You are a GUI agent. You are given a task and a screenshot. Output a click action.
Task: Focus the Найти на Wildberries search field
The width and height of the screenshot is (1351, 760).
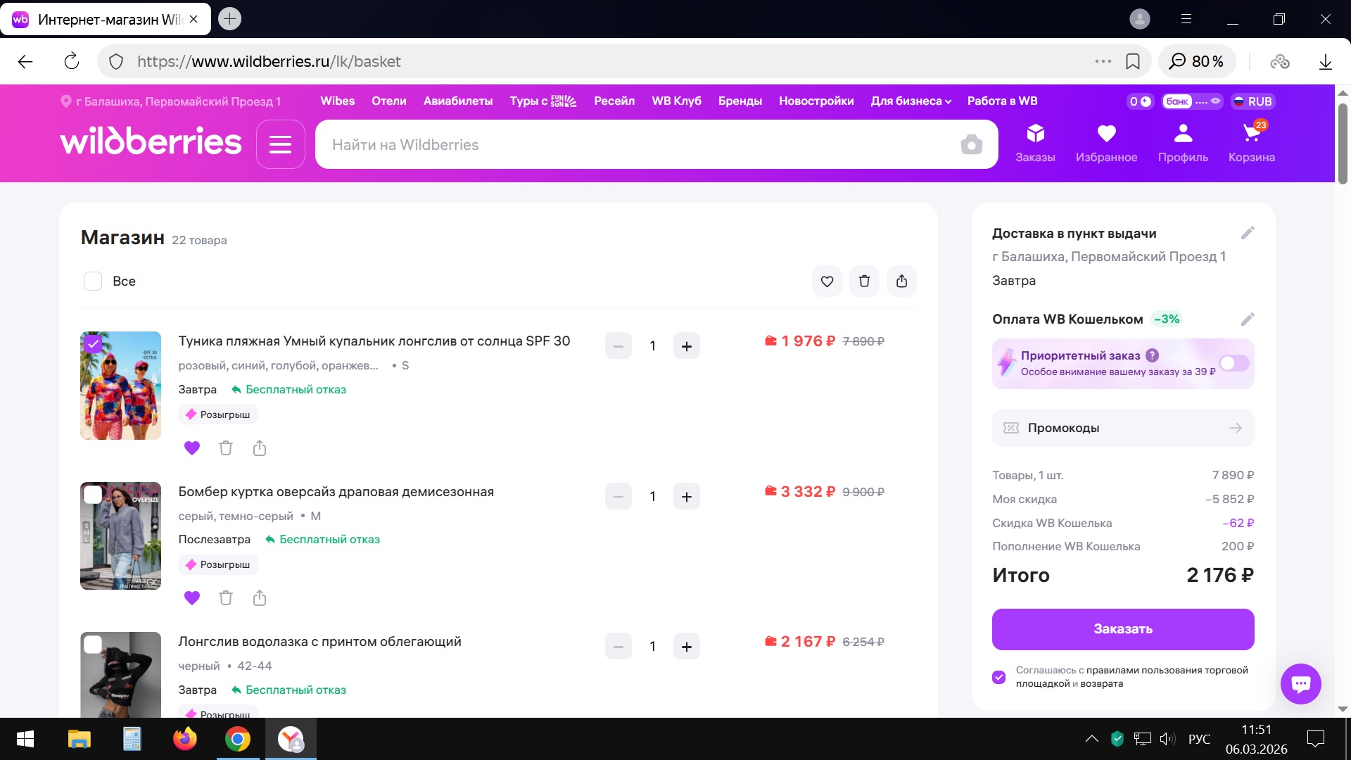coord(633,145)
